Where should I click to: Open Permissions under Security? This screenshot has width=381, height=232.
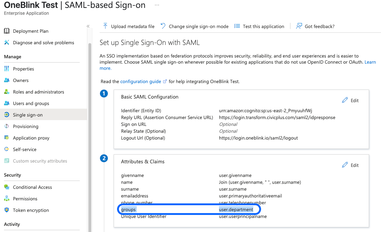pyautogui.click(x=25, y=199)
